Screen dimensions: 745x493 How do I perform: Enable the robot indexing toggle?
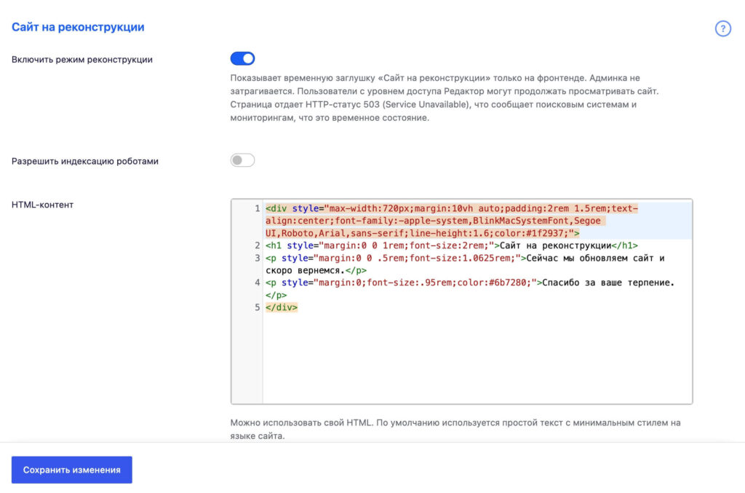[x=242, y=160]
